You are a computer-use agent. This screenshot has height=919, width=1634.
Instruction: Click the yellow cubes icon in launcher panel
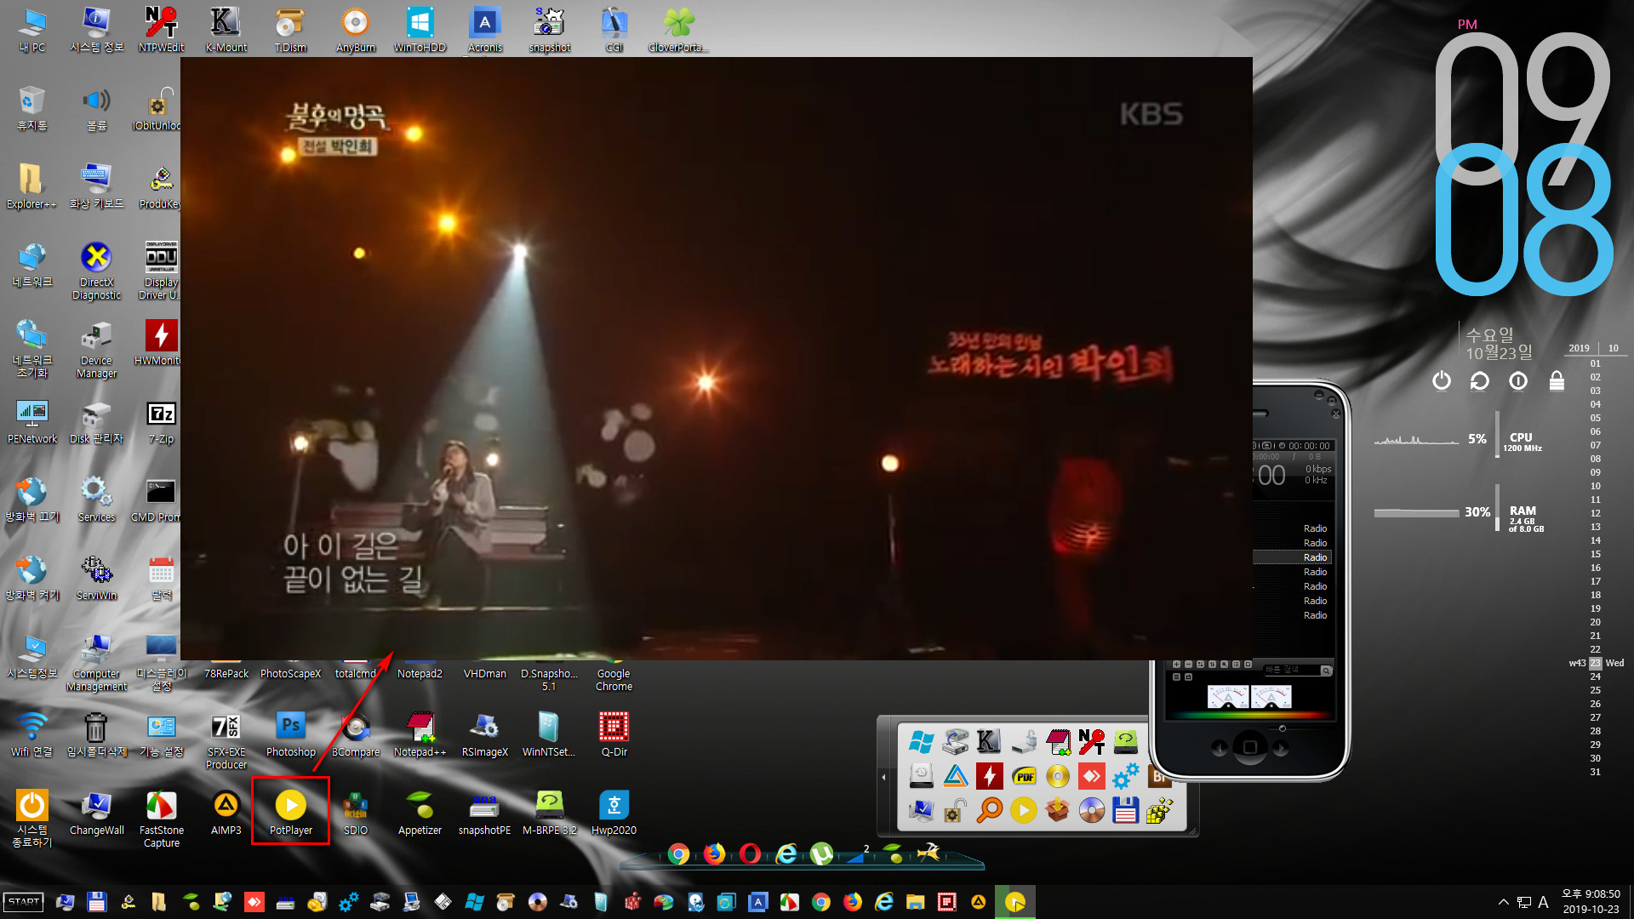[1160, 810]
